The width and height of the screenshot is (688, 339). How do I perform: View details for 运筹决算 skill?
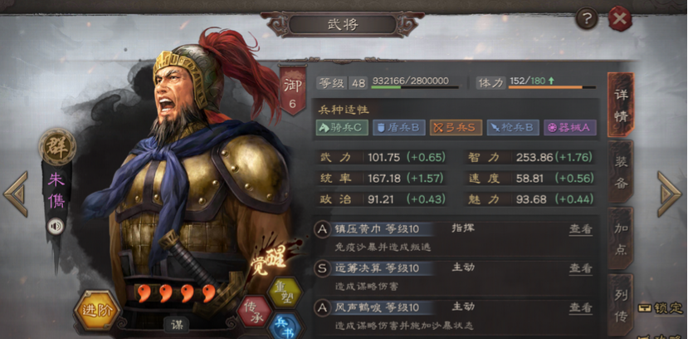[x=580, y=268]
